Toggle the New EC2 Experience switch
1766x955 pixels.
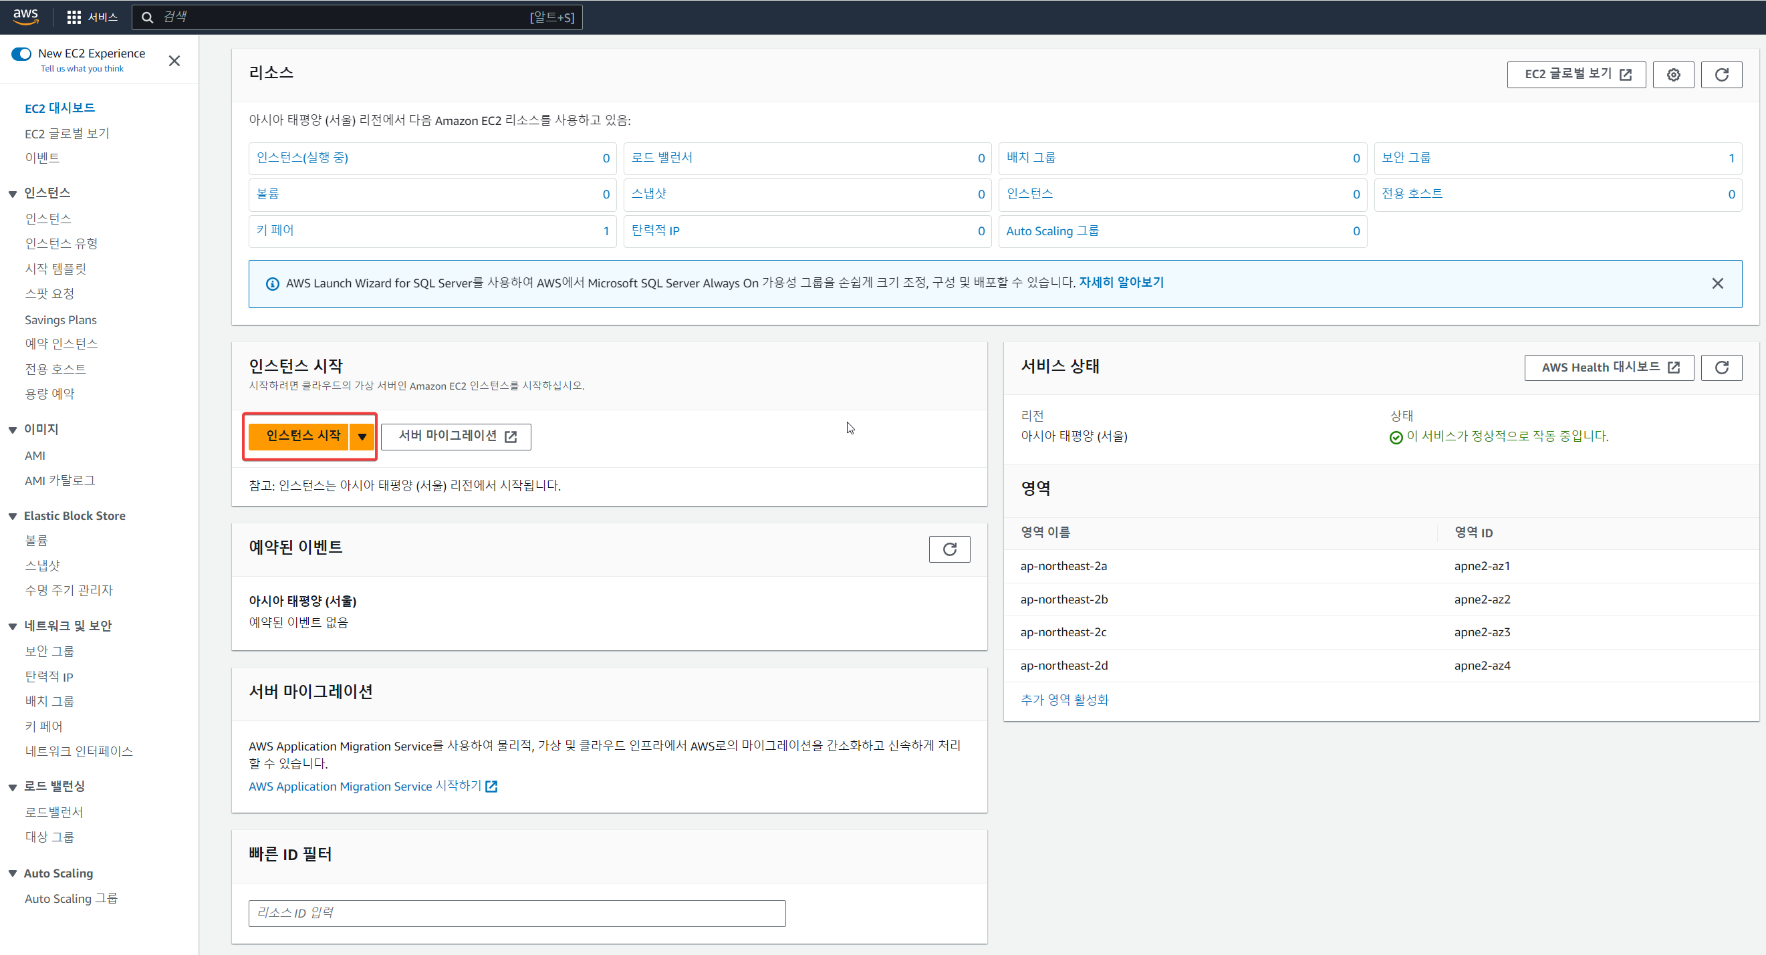tap(21, 53)
